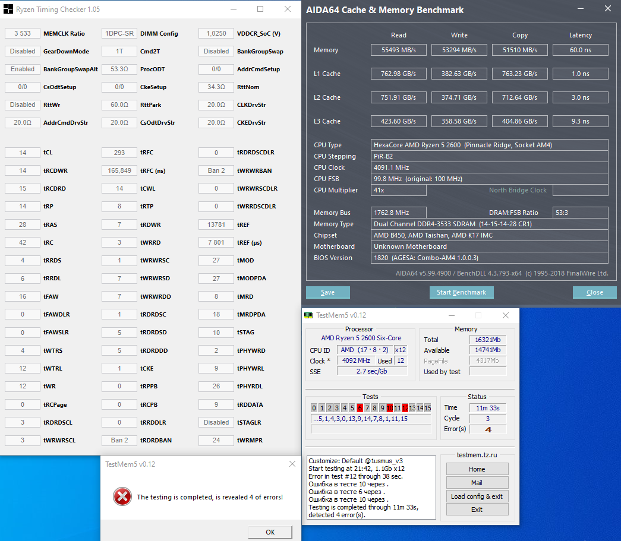Close the TestMem5 main window
621x541 pixels.
[506, 315]
